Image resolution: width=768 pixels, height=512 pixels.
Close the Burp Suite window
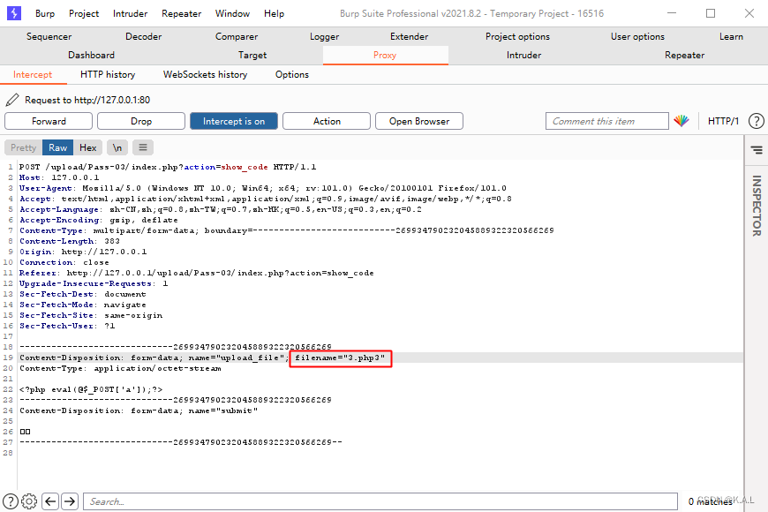(x=749, y=13)
